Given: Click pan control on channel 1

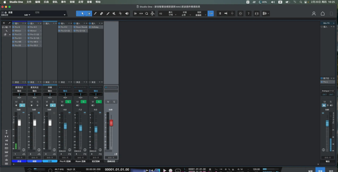Looking at the screenshot, I should point(19,94).
